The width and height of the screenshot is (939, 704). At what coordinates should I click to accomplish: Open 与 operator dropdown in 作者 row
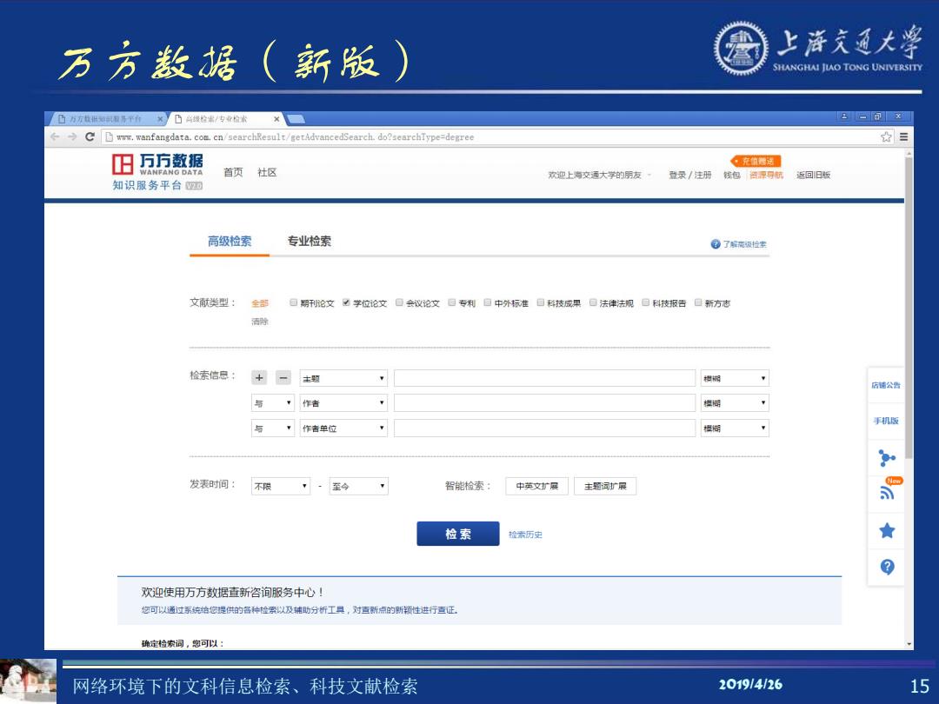point(272,403)
